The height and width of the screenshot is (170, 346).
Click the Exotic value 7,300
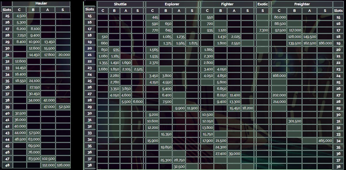(263, 30)
